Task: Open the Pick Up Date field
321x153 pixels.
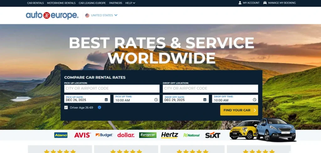Action: tap(87, 99)
